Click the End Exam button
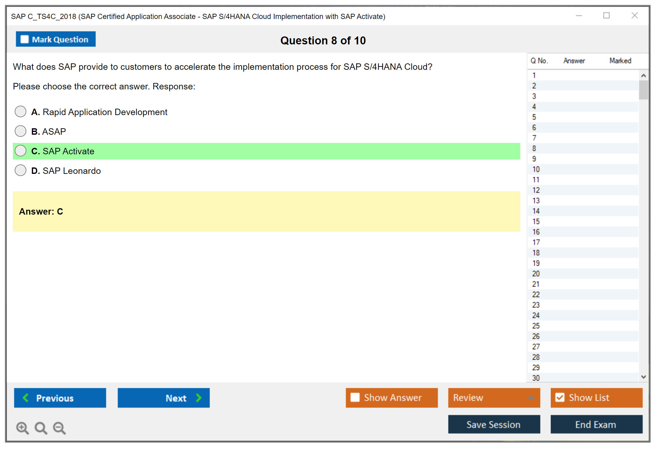 click(x=596, y=425)
